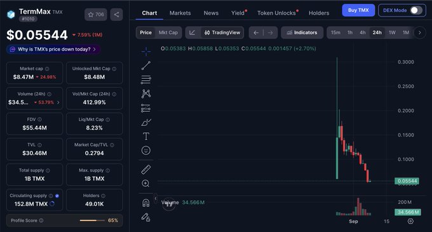Switch to the Markets tab
The width and height of the screenshot is (432, 232).
pos(180,13)
